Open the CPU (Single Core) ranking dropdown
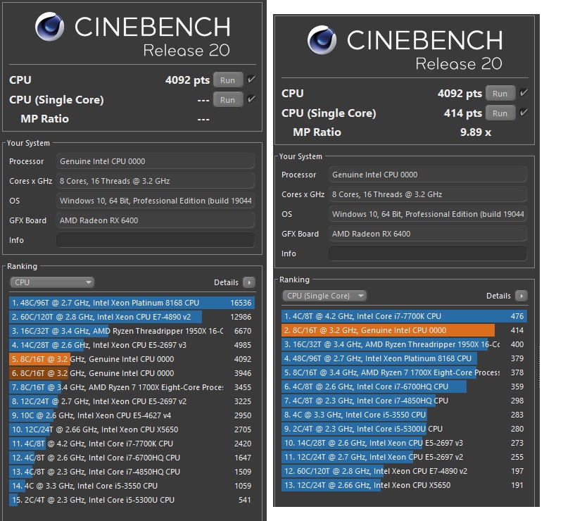The image size is (563, 521). (x=324, y=296)
